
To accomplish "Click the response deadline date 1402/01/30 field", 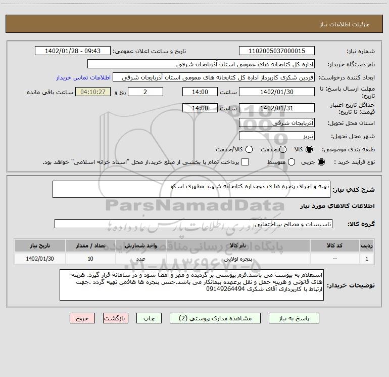I will (x=277, y=92).
